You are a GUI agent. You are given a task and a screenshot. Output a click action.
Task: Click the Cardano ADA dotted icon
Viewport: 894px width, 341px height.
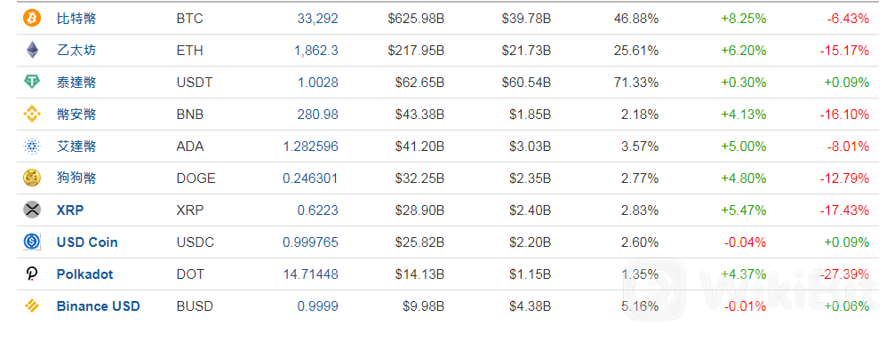[32, 147]
